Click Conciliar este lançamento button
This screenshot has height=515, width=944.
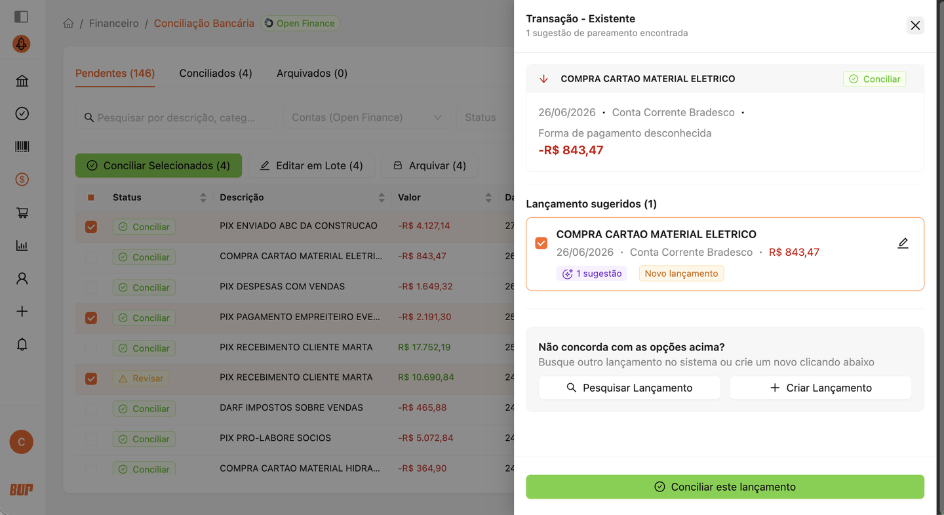(x=725, y=487)
